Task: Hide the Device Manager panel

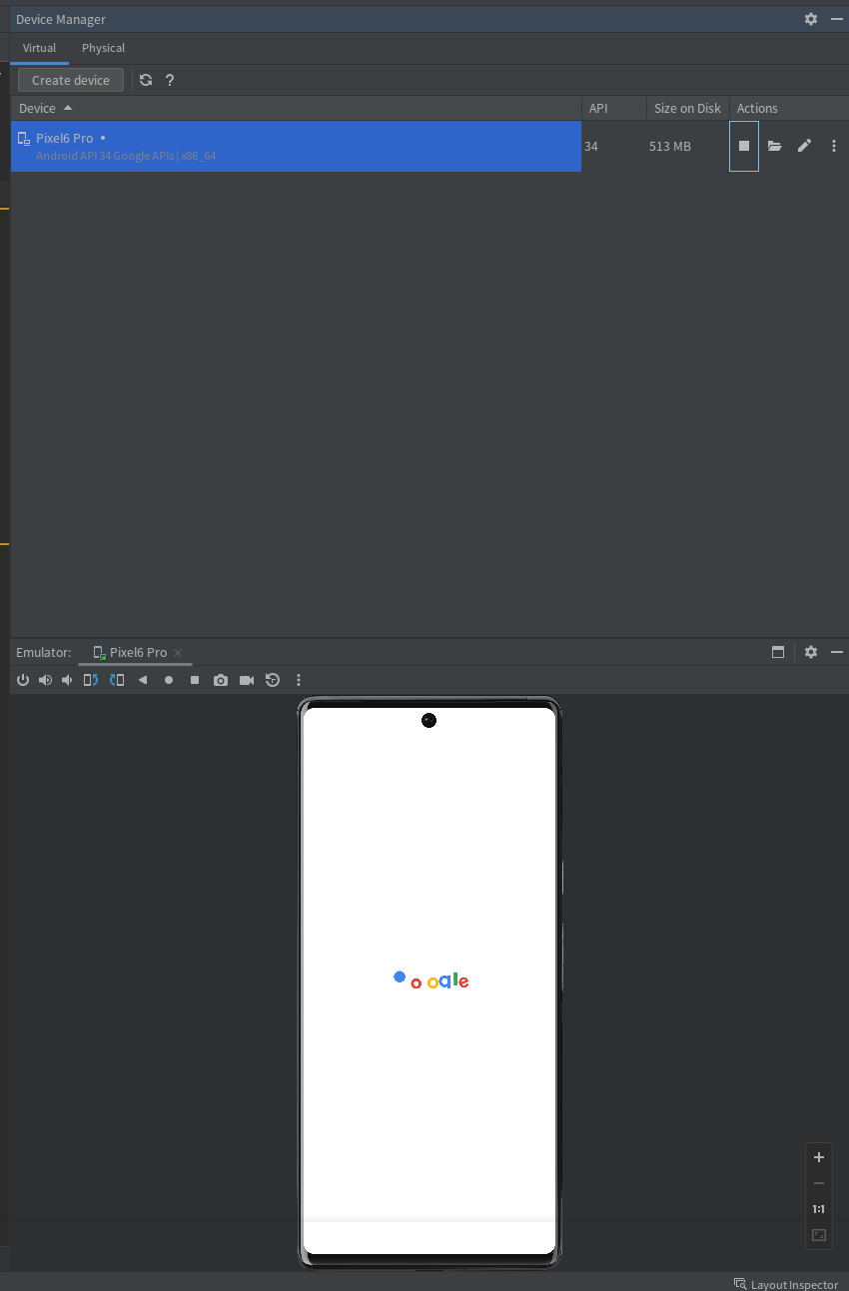Action: 837,19
